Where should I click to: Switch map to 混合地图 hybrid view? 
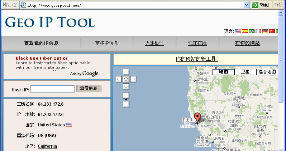pos(267,72)
